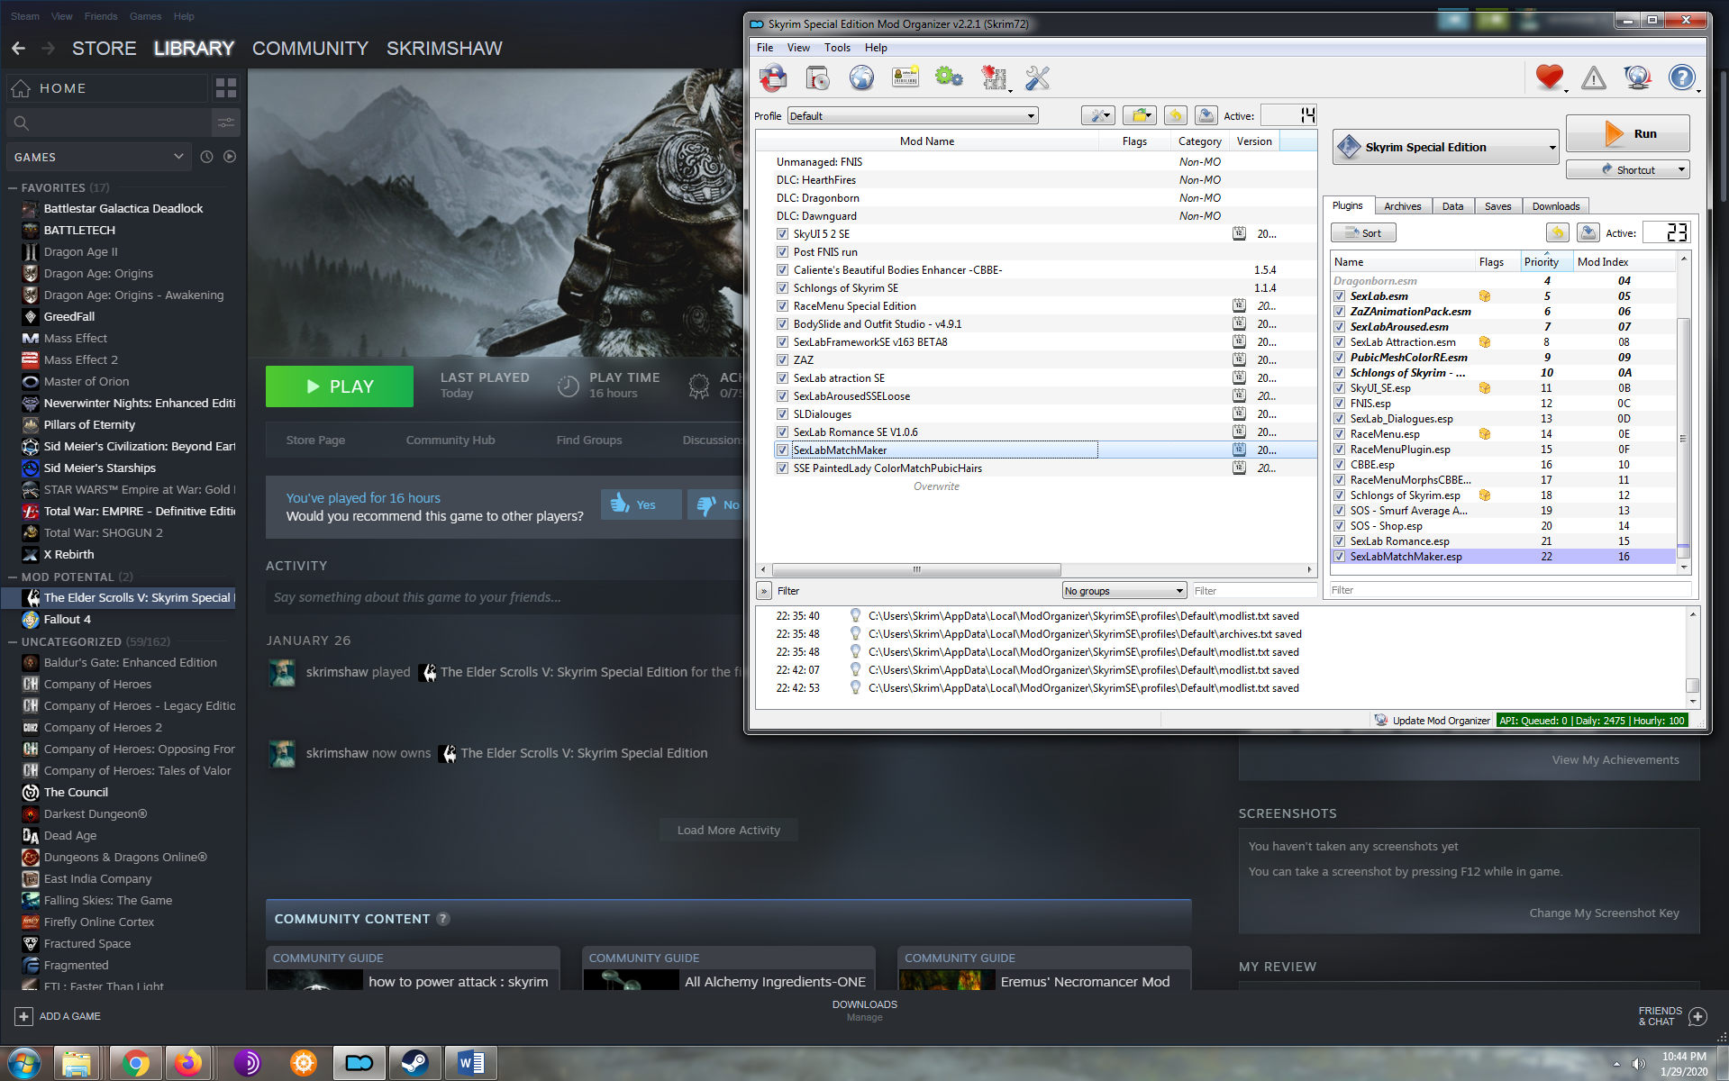Uncheck the SkyUI_SE.esp plugin checkbox
This screenshot has width=1729, height=1081.
[x=1340, y=388]
